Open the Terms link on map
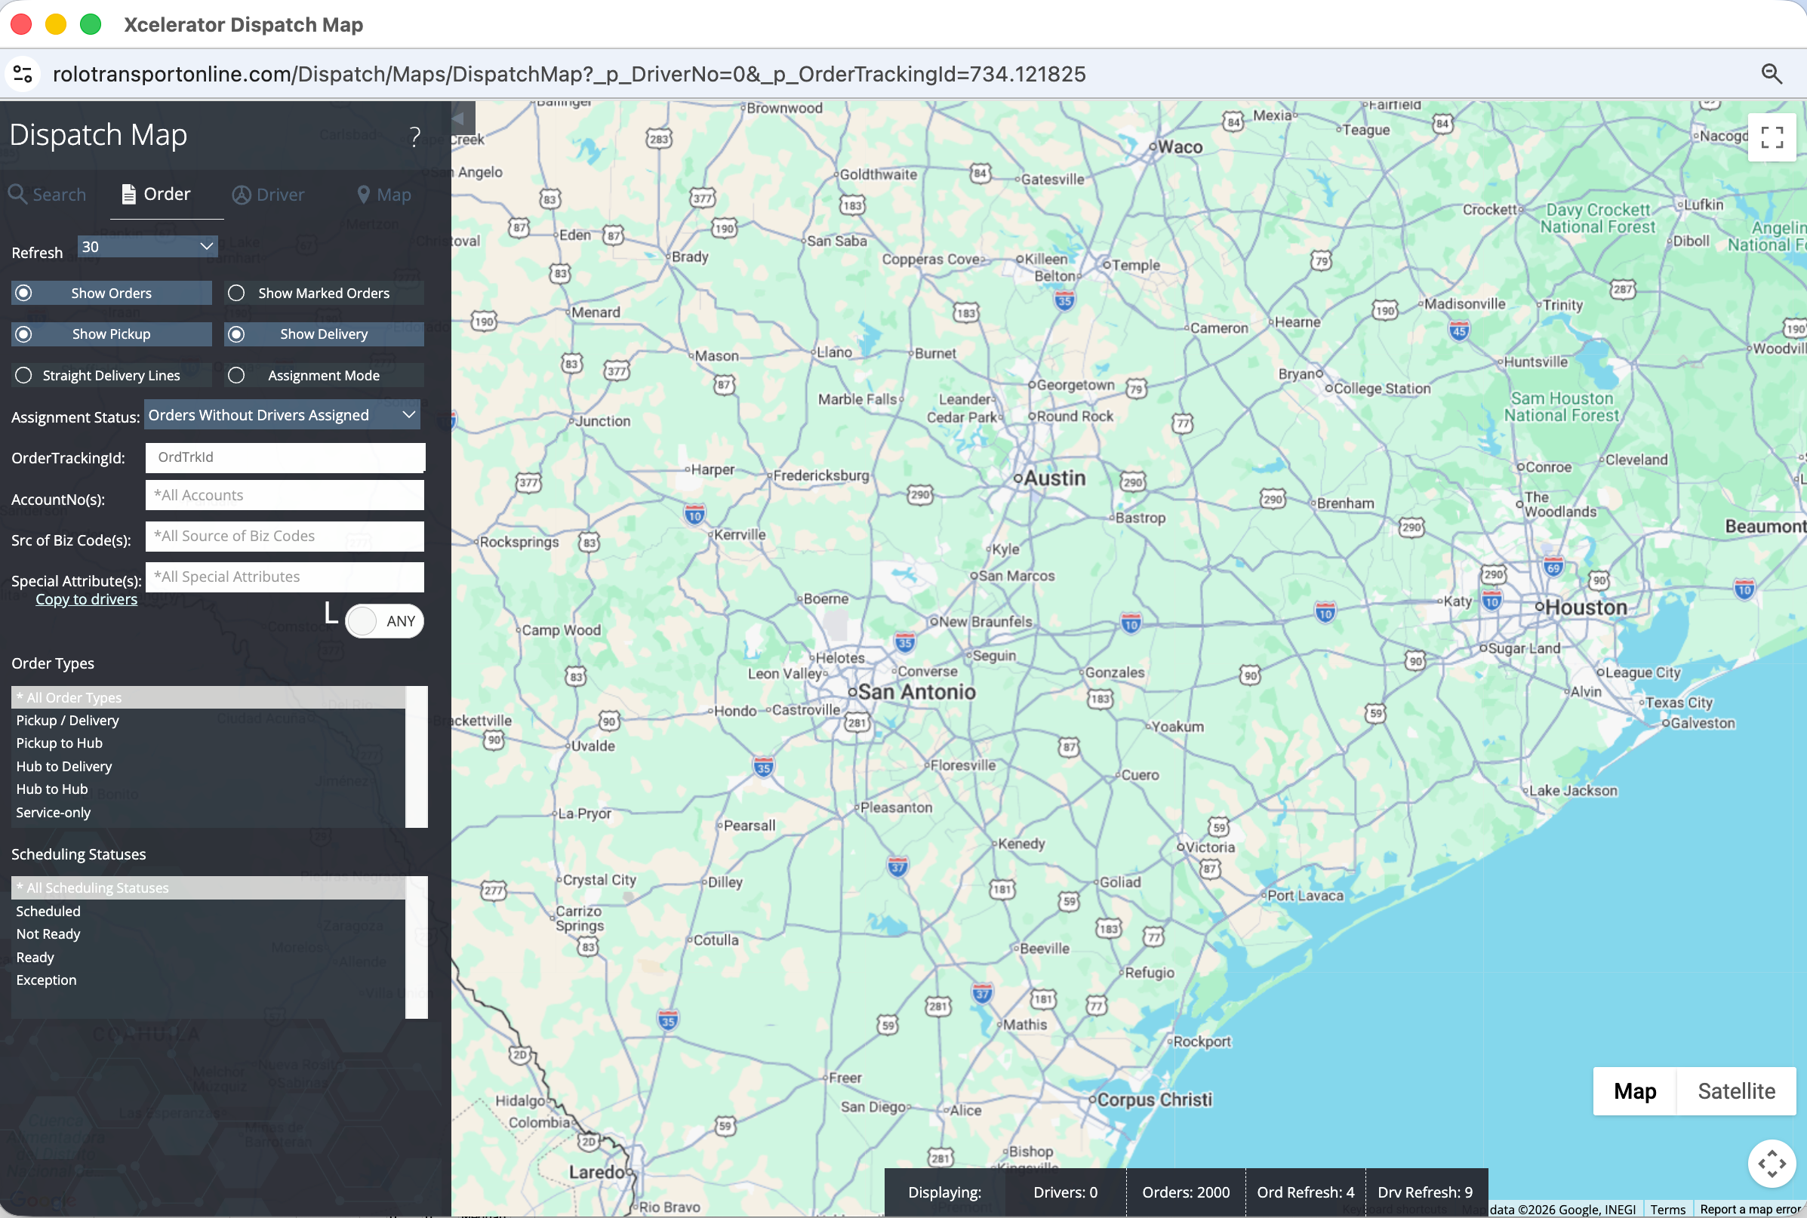Viewport: 1807px width, 1218px height. click(1667, 1210)
